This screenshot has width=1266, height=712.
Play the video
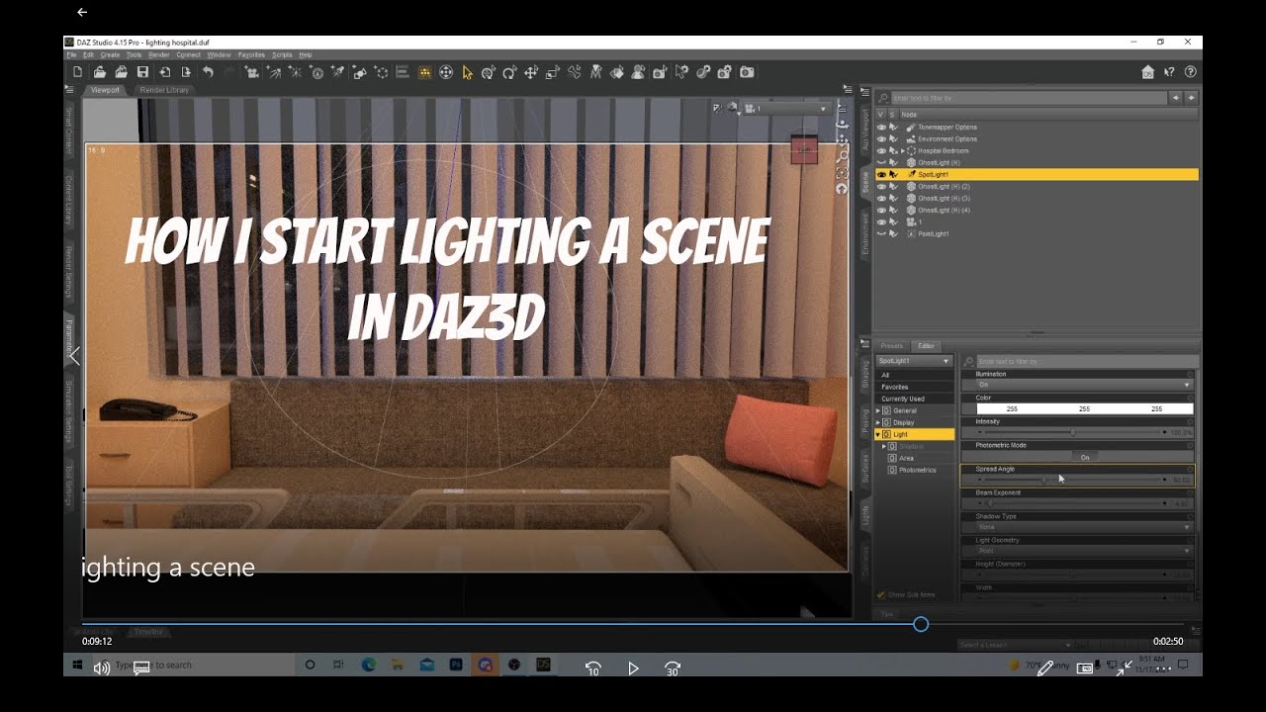click(633, 667)
